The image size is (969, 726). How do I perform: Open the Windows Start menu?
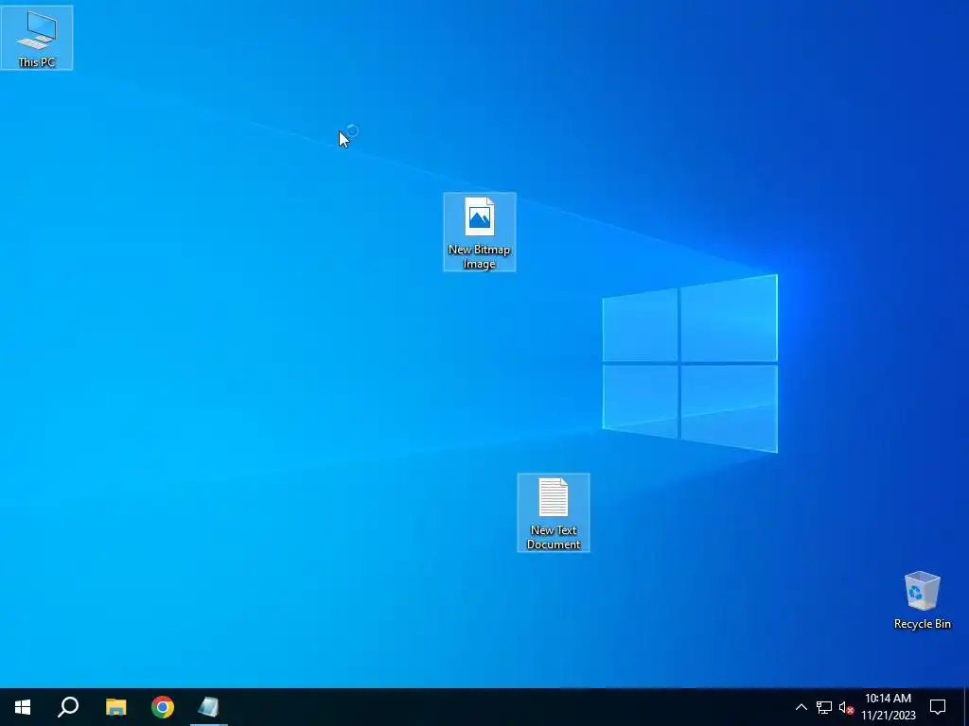coord(23,707)
